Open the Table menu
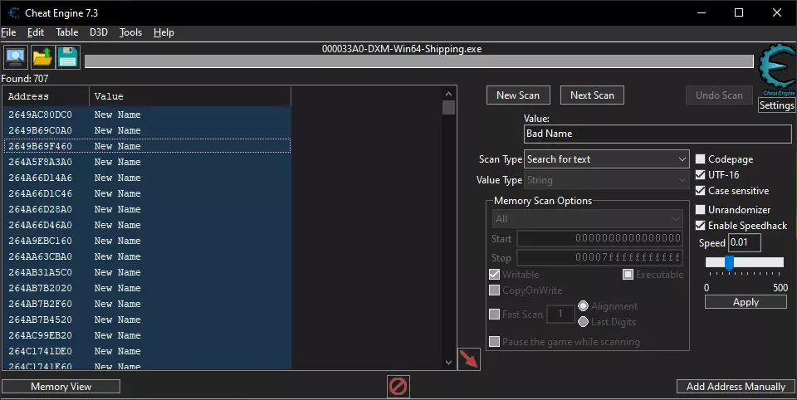The height and width of the screenshot is (400, 797). coord(67,32)
